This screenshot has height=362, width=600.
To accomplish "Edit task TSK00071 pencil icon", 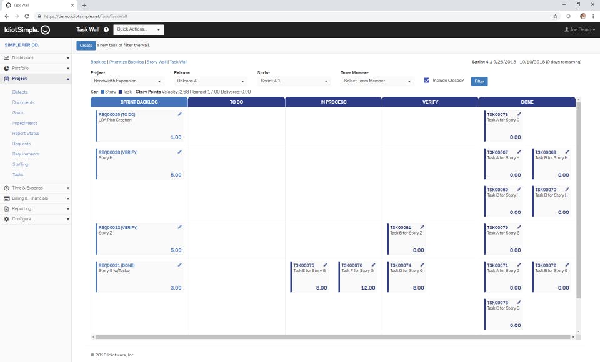I will point(519,265).
